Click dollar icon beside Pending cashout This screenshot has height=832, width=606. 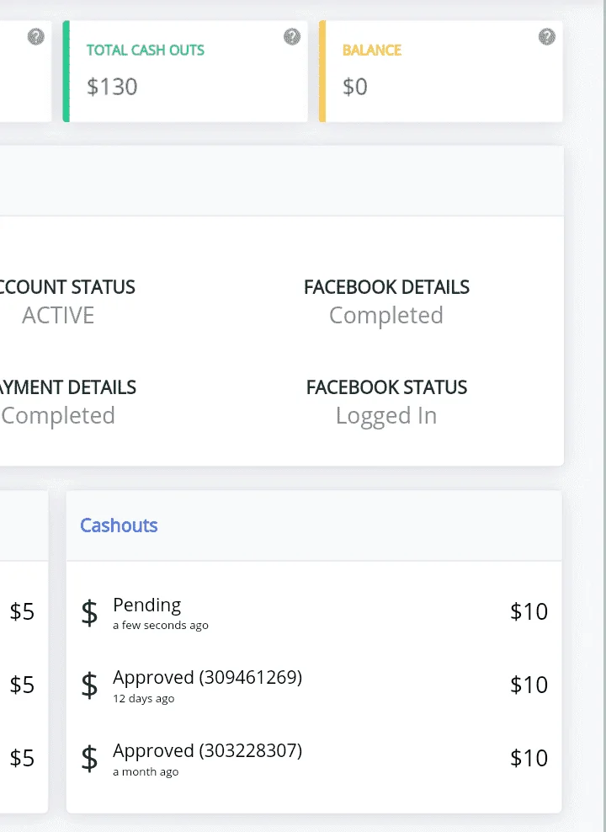(x=89, y=613)
